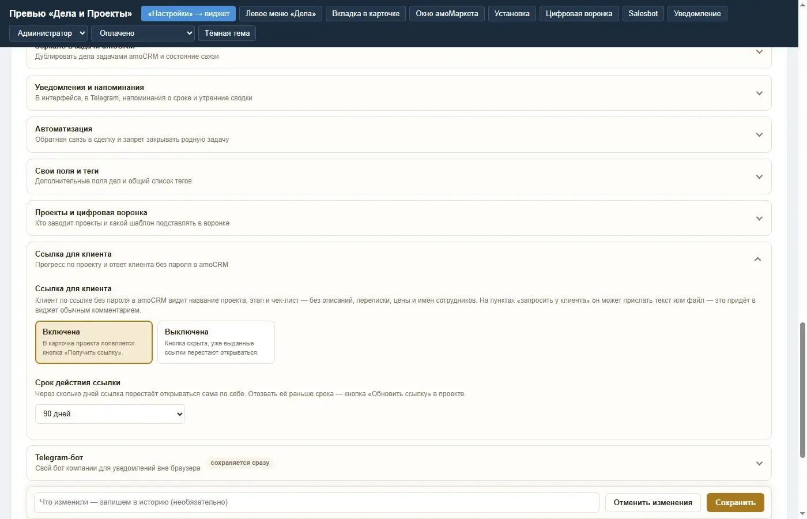Open the Уведомление tab
The width and height of the screenshot is (807, 519).
click(697, 14)
